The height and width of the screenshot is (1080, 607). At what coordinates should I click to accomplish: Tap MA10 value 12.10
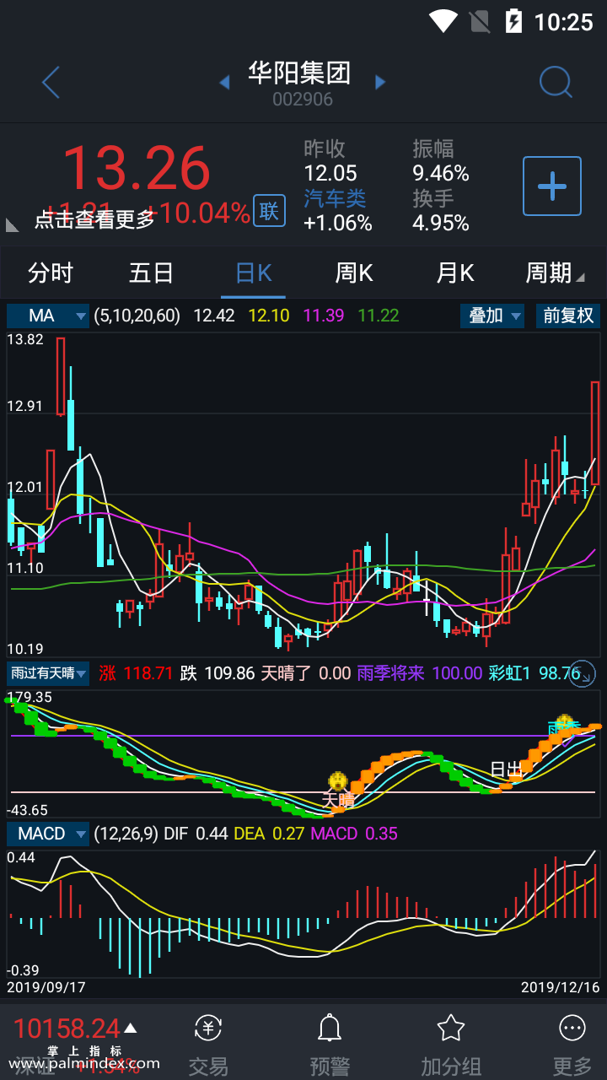(x=269, y=316)
